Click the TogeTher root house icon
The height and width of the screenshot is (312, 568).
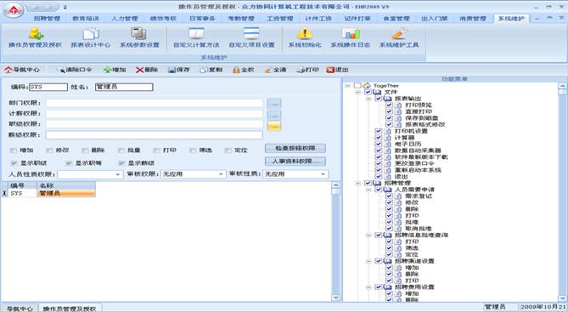coord(367,86)
